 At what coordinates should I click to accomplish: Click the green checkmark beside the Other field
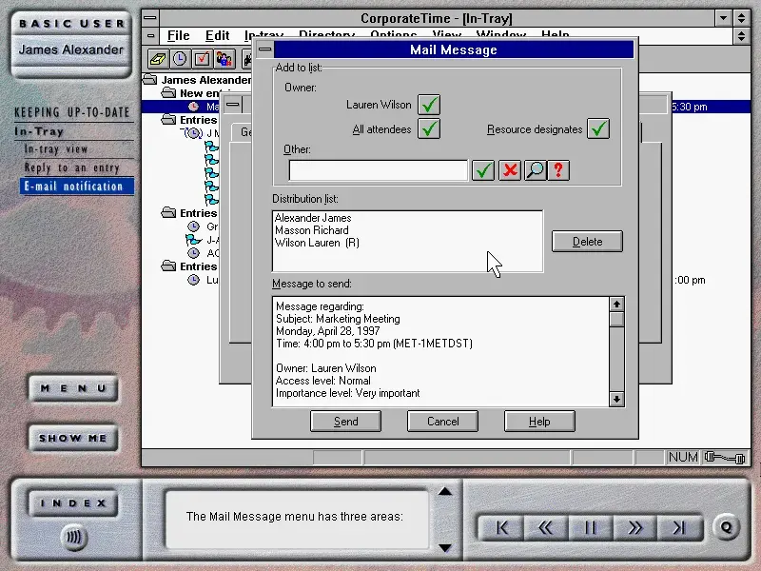coord(483,170)
